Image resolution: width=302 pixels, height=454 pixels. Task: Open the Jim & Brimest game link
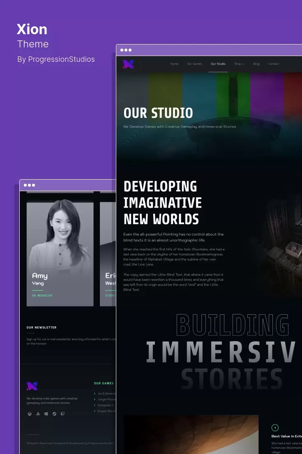coord(106,393)
